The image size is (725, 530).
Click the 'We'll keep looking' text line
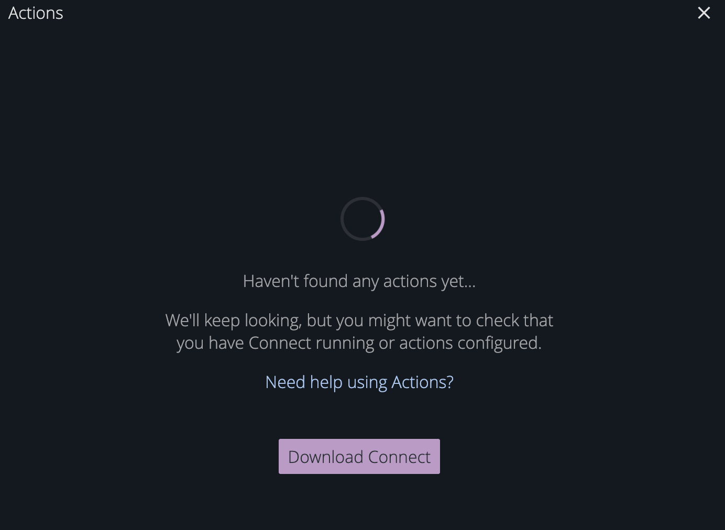(x=359, y=321)
